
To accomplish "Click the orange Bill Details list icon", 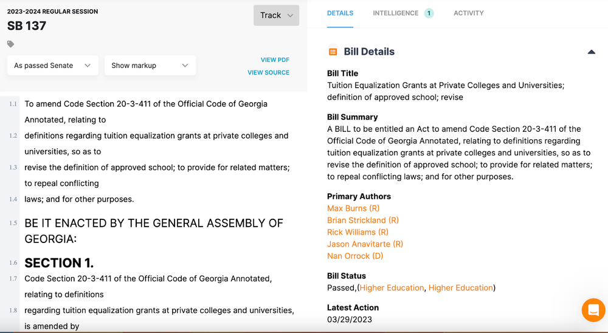I will pyautogui.click(x=333, y=52).
